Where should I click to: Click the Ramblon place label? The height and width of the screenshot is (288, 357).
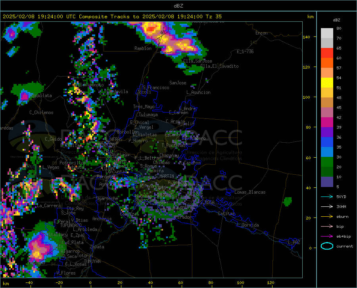tap(143, 48)
